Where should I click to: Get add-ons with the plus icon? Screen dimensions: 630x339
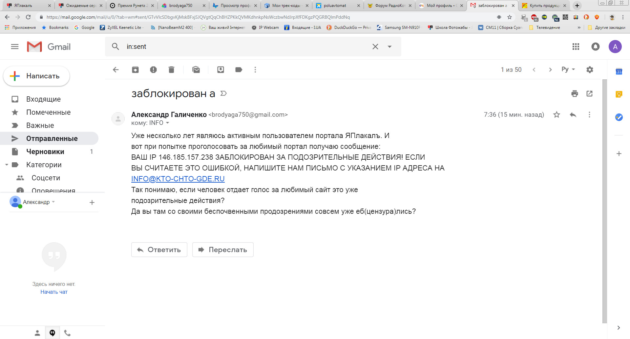619,153
